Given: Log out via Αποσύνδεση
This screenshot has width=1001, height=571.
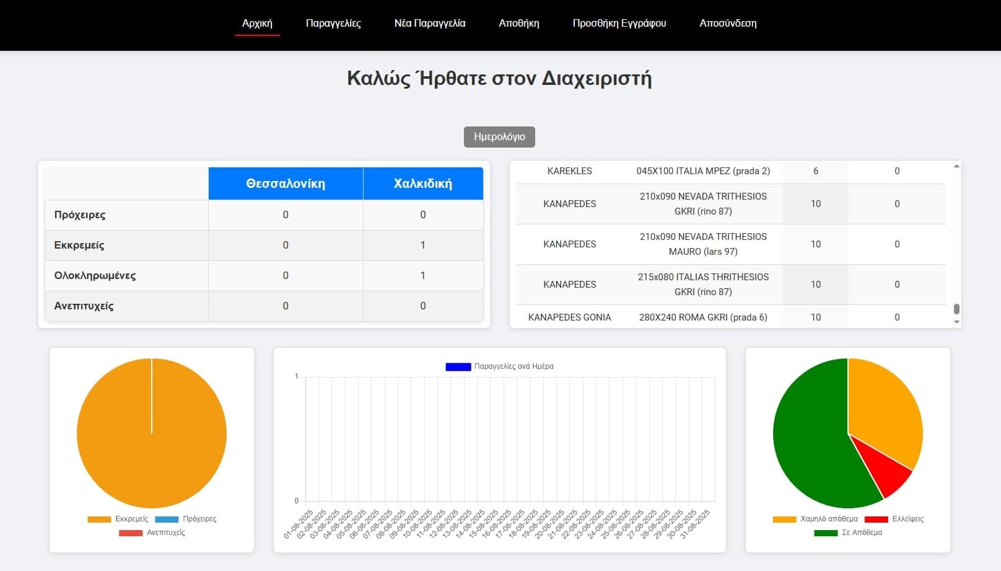Looking at the screenshot, I should tap(728, 23).
